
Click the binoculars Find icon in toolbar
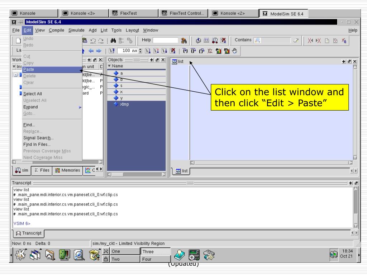coord(113,40)
